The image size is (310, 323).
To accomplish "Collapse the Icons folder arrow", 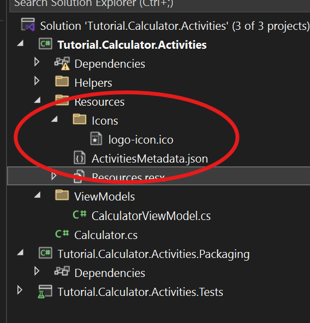I will [55, 119].
